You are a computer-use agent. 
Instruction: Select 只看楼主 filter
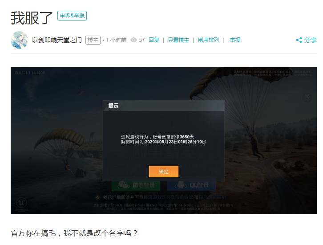178,40
